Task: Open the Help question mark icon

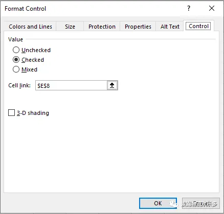Action: [x=189, y=8]
